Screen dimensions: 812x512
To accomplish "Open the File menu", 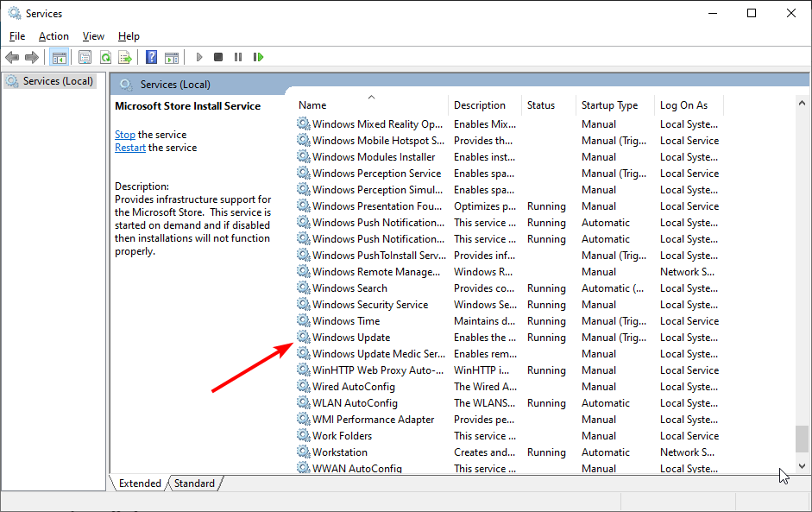I will tap(17, 36).
